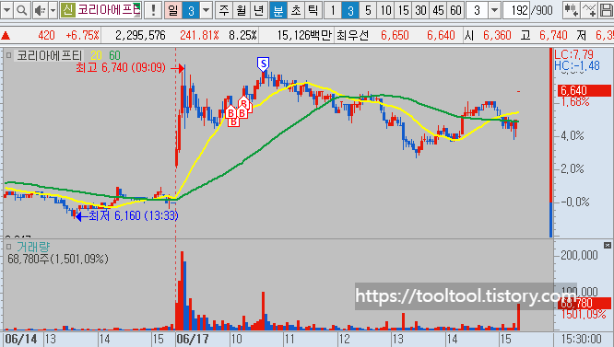
Task: Choose the 45 minute interval button
Action: [438, 10]
